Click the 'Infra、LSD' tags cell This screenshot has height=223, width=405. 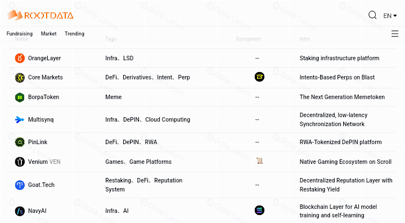119,58
